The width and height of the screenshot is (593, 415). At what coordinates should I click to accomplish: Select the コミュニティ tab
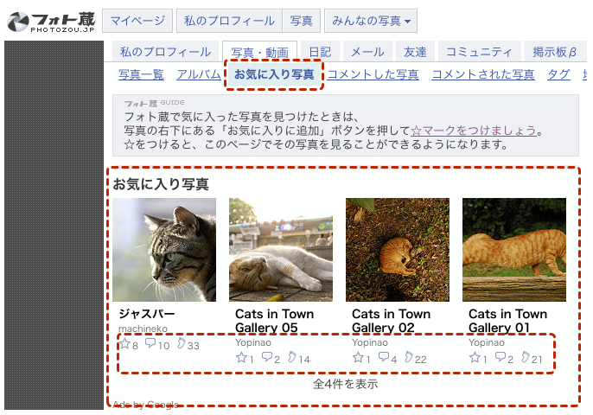(x=479, y=52)
